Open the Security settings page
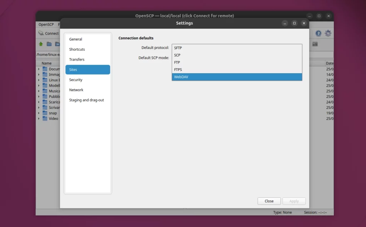 88,80
